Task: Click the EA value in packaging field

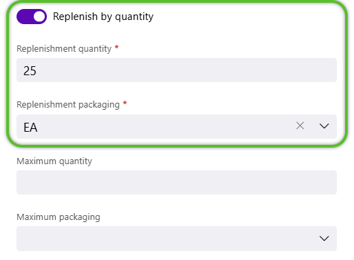Action: 30,128
